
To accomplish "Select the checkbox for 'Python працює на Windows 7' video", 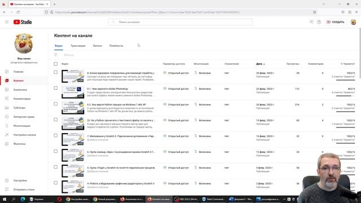I will (x=56, y=104).
